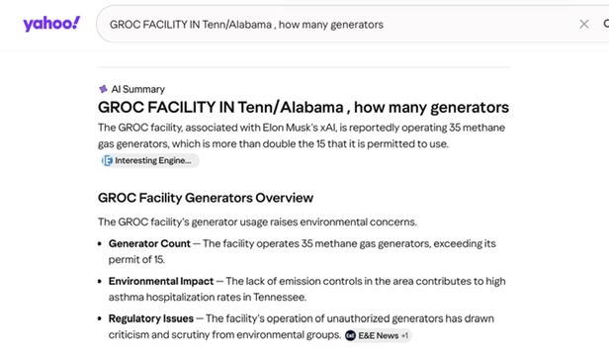Screen dimensions: 609x356
Task: Clear the search box with X icon
Action: (x=583, y=24)
